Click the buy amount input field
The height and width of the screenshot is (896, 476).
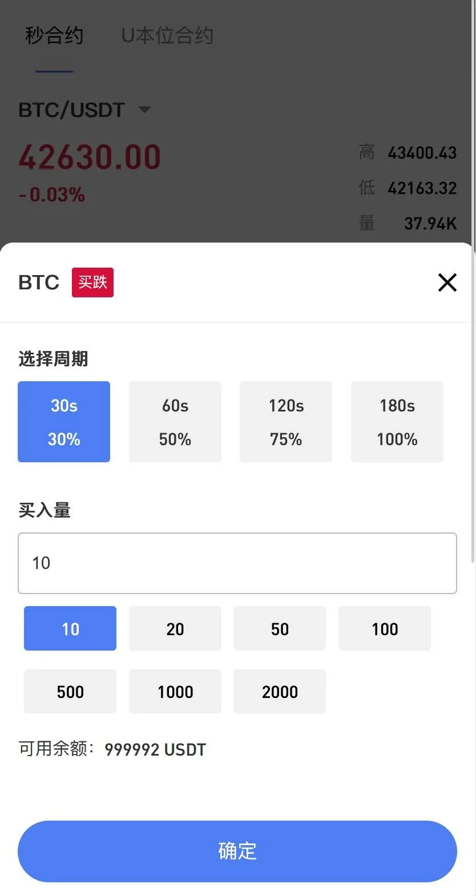pos(237,563)
